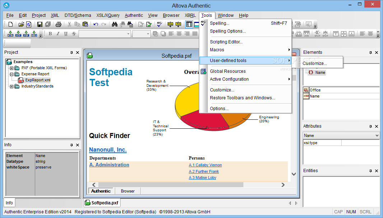Generate Word output with the DOCX icon
This screenshot has width=383, height=218.
(x=34, y=34)
